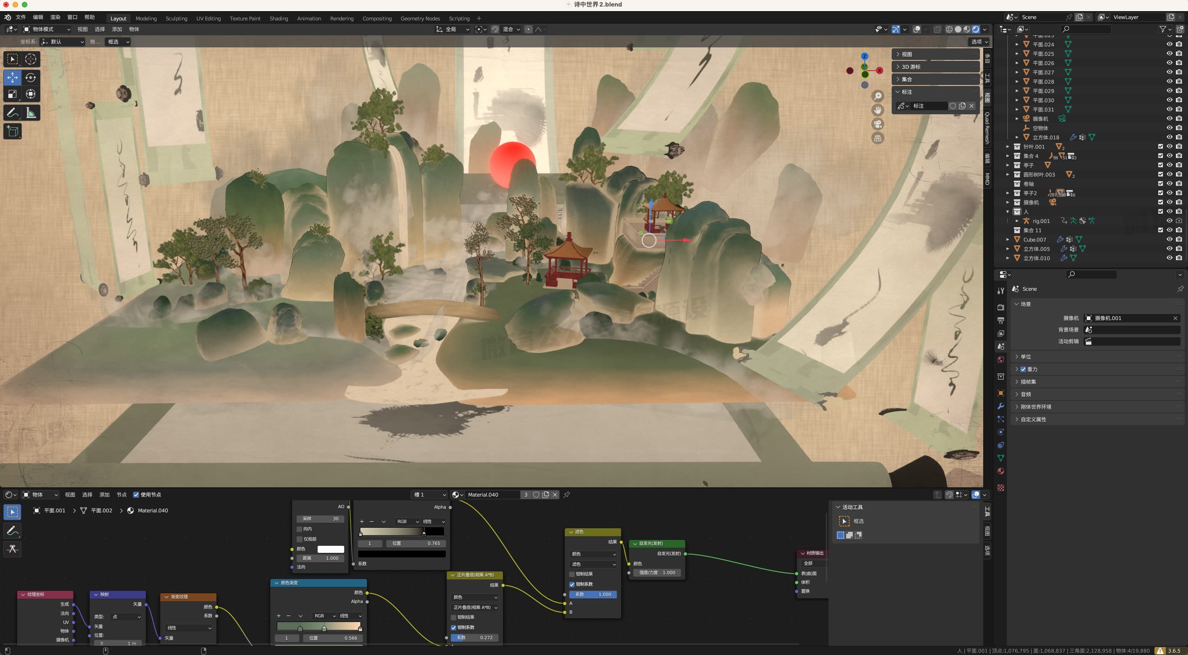1188x655 pixels.
Task: Activate the Move tool
Action: [13, 78]
